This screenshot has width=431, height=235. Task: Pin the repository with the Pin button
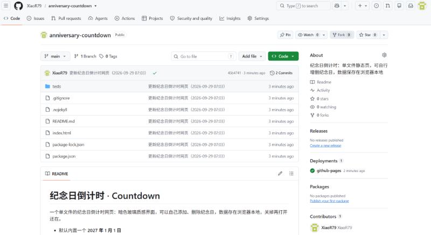click(286, 35)
